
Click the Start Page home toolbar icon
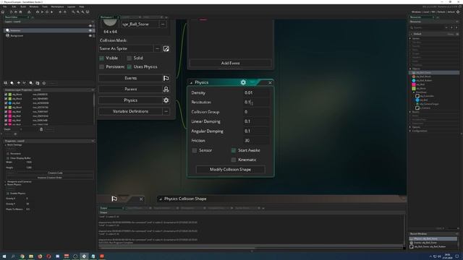point(3,12)
